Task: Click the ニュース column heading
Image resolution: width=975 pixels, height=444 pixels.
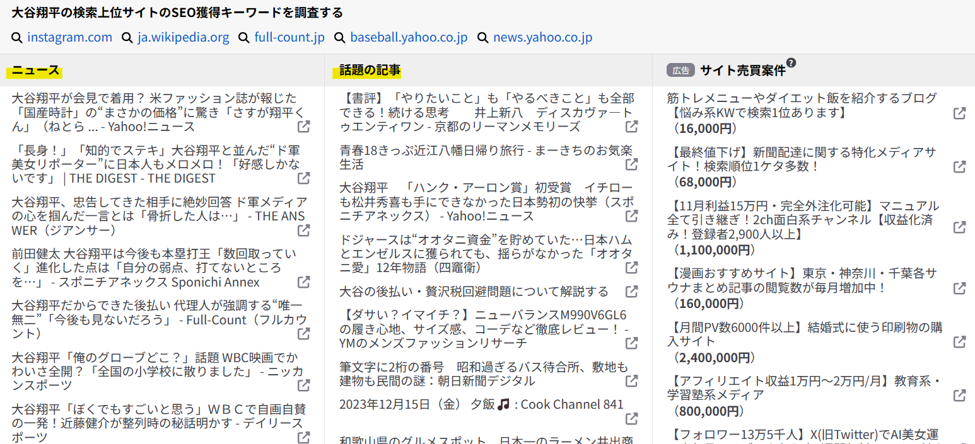Action: pos(35,71)
